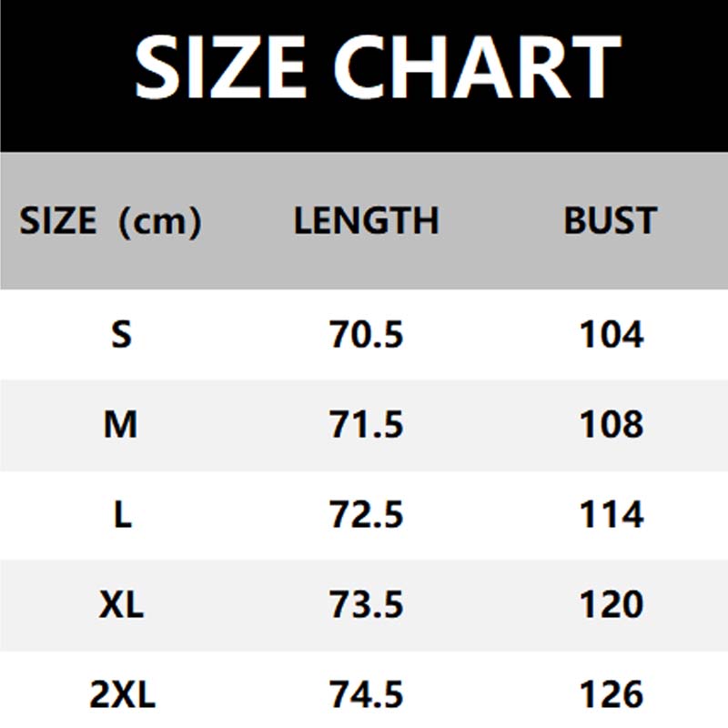Click the 2XL size row label

click(123, 695)
